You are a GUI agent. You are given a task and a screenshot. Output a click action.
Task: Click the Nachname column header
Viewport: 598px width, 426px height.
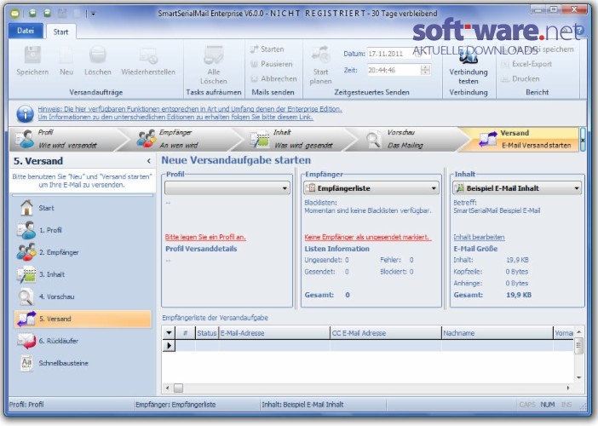click(x=497, y=333)
